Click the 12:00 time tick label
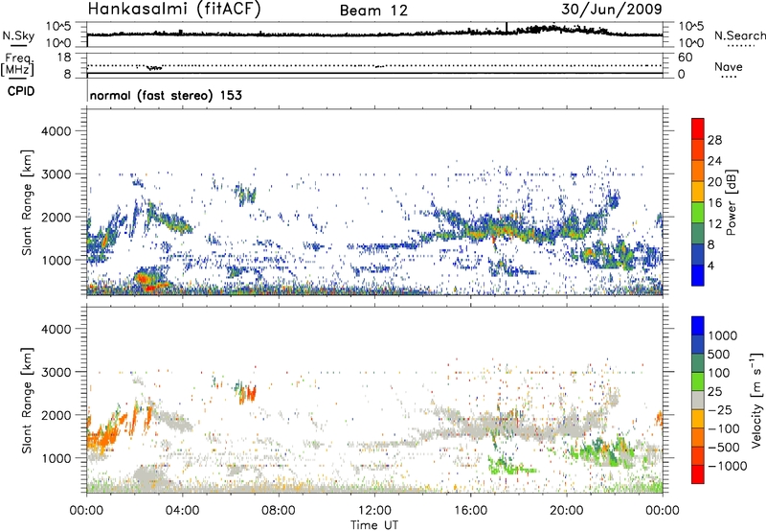Screen dimensions: 766x531 click(x=374, y=511)
